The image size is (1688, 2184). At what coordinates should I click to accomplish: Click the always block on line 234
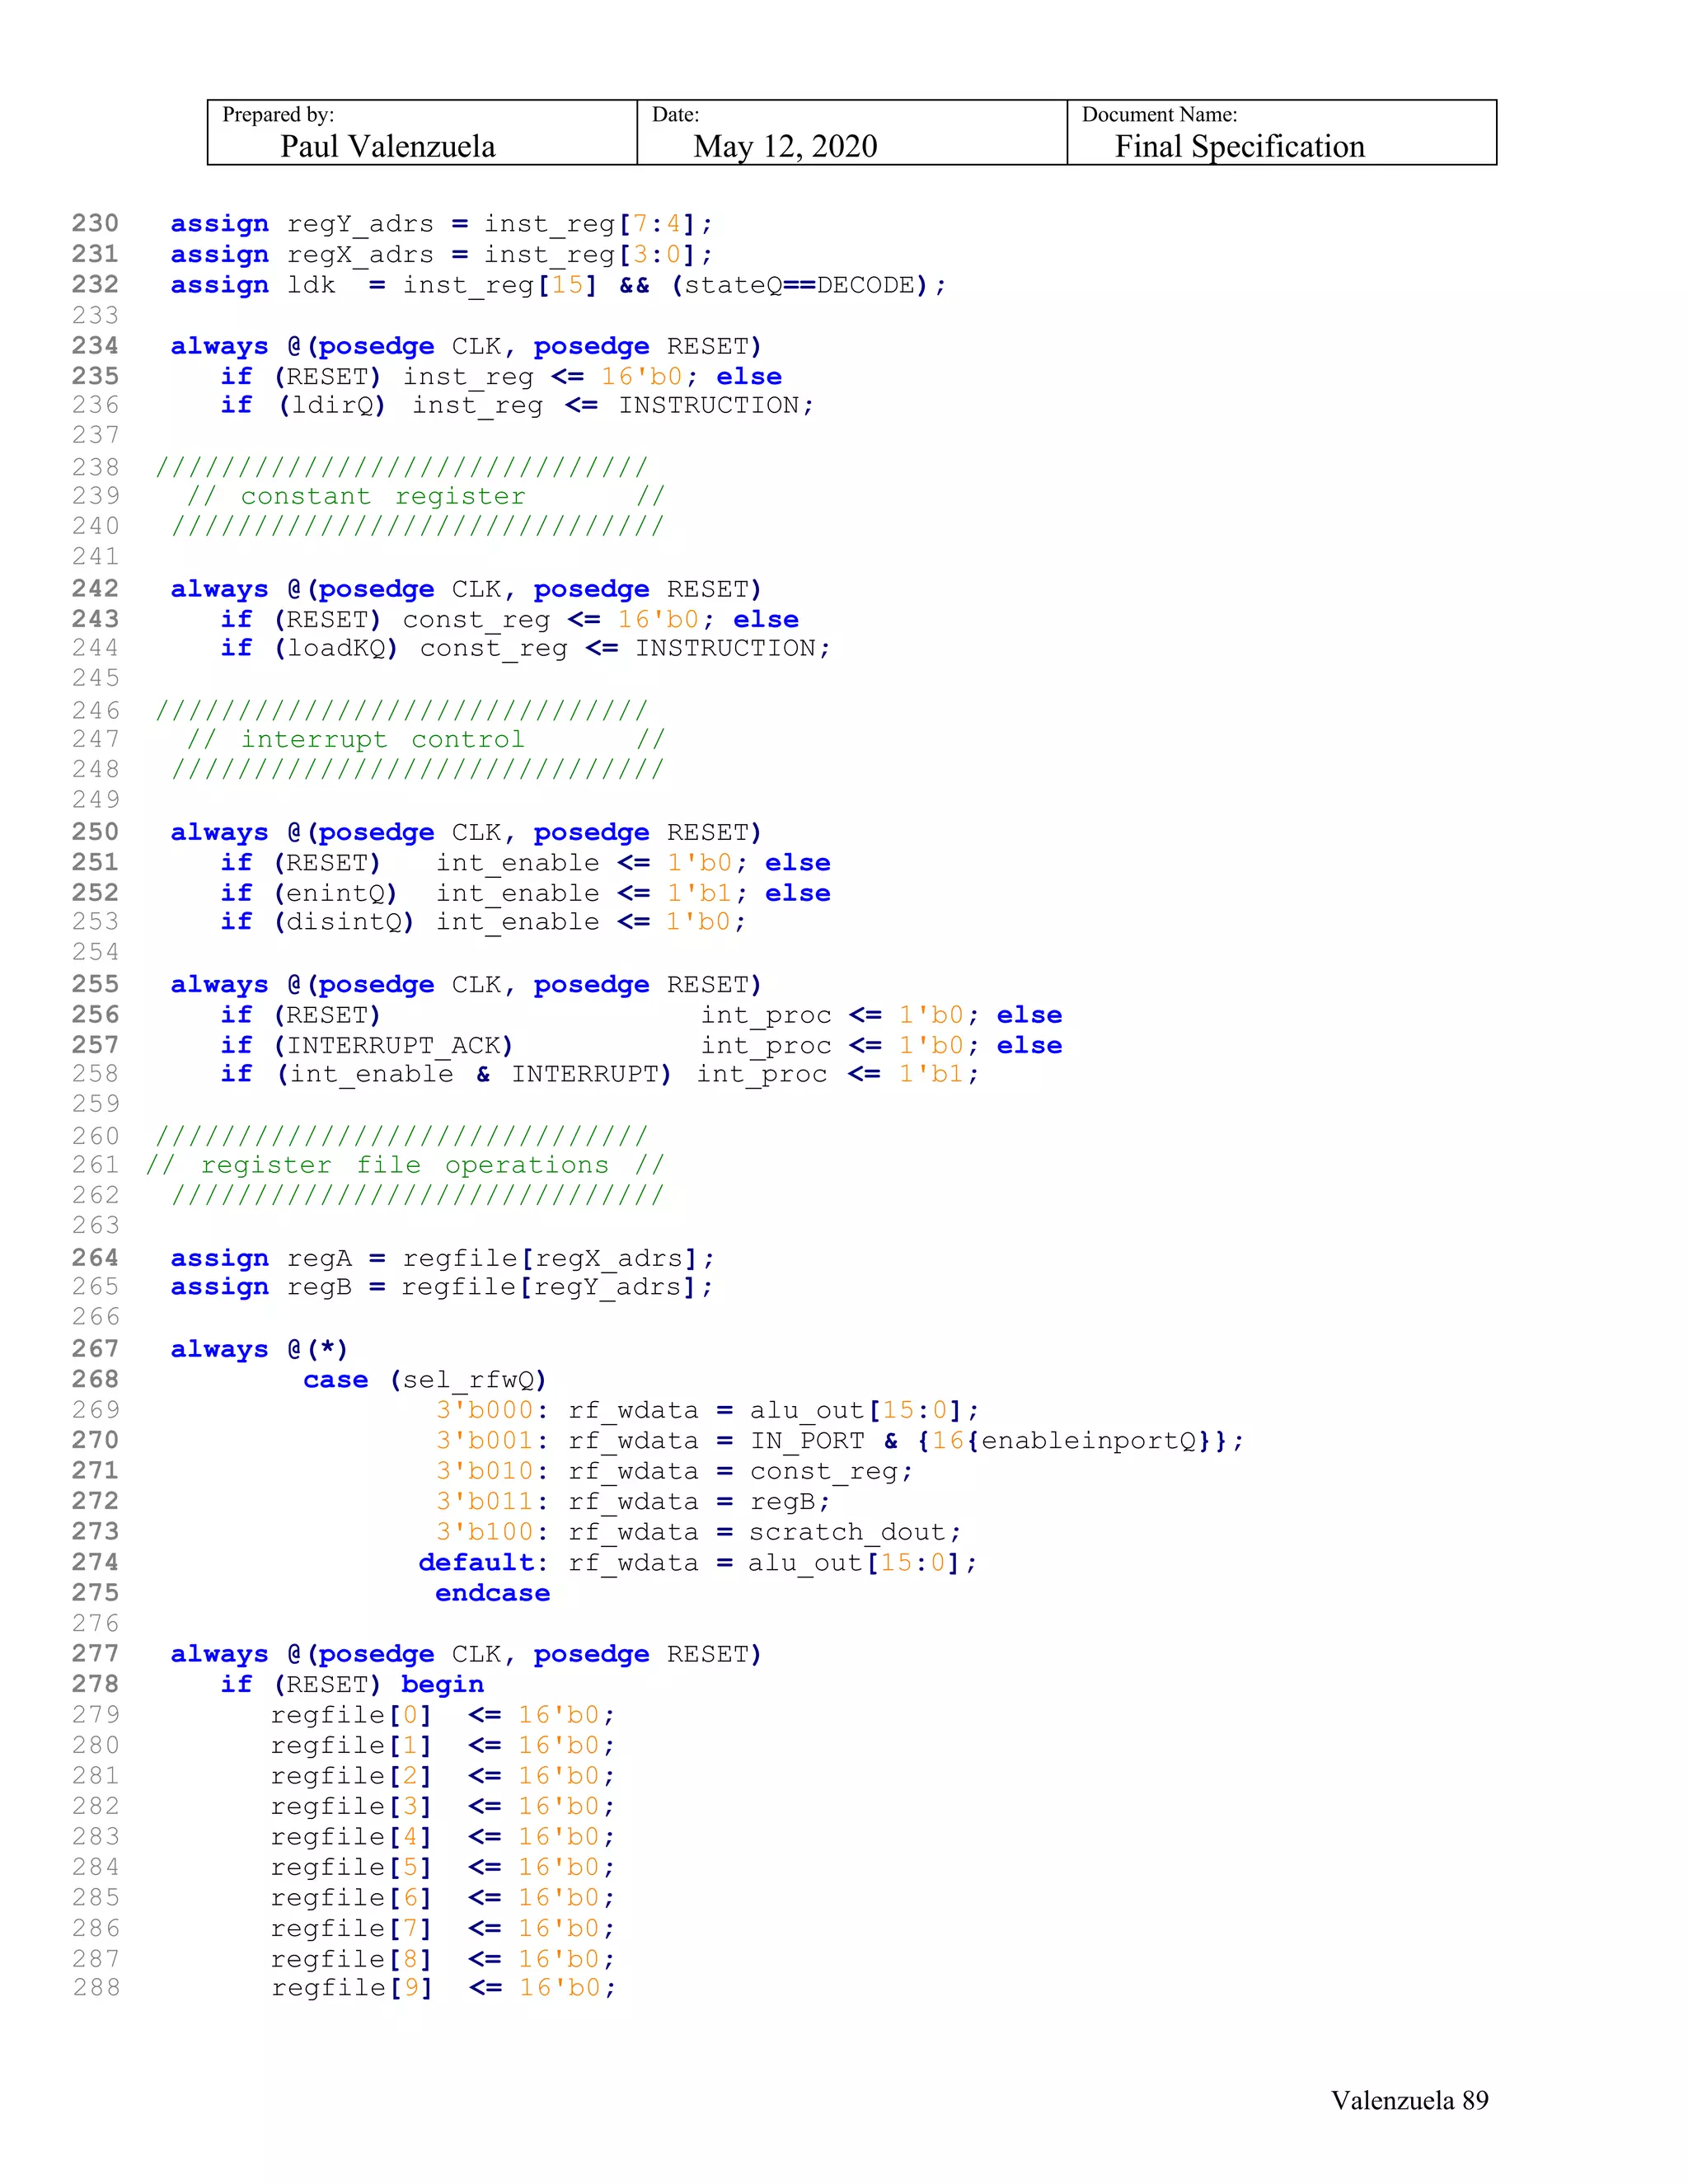466,346
